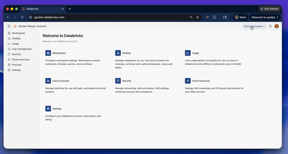Click the Usage chart icon in the sidebar
The width and height of the screenshot is (288, 154).
tap(9, 44)
